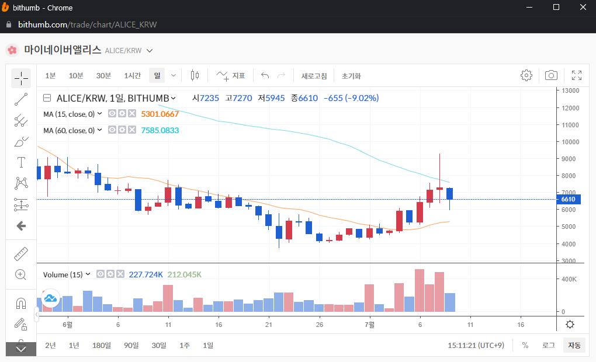Open the candlestick chart style menu
Image resolution: width=596 pixels, height=362 pixels.
tap(195, 75)
